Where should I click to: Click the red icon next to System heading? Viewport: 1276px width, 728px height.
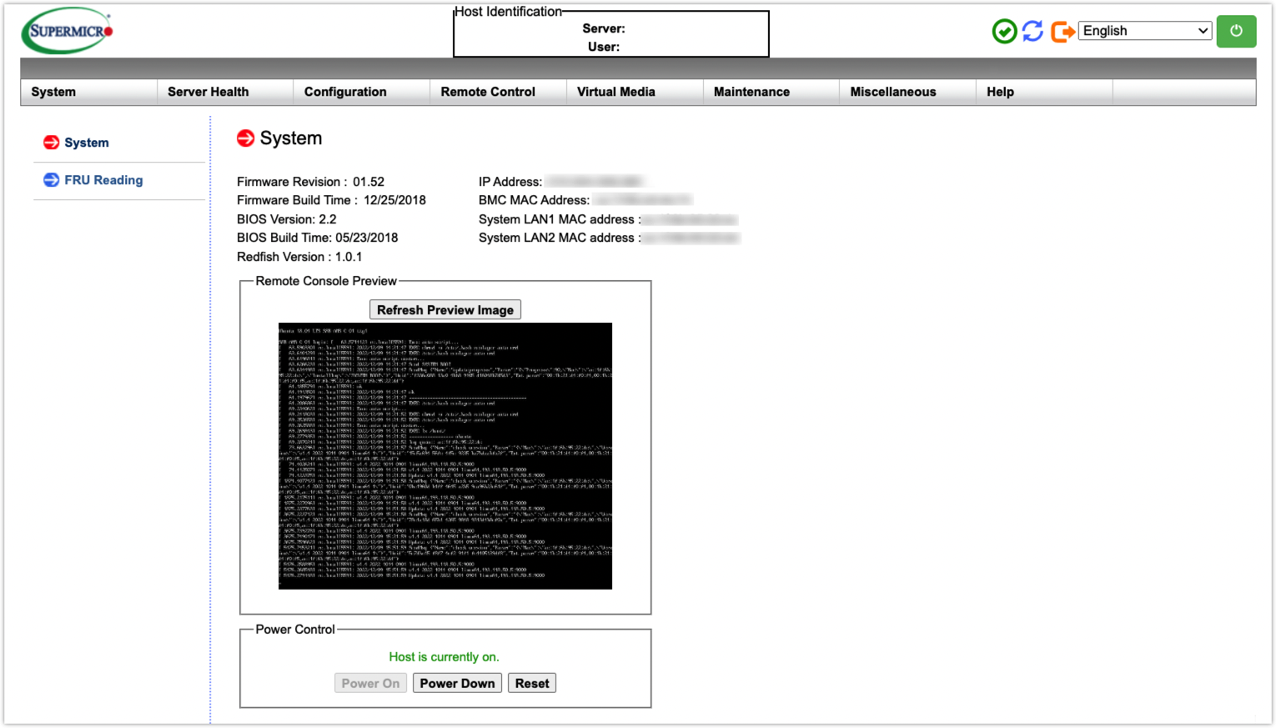coord(245,138)
